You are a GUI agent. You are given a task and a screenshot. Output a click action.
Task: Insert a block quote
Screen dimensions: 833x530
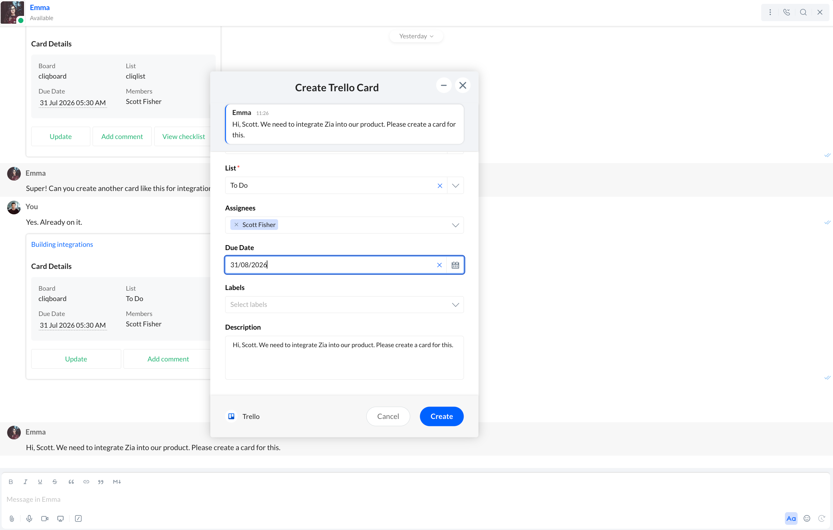point(71,482)
